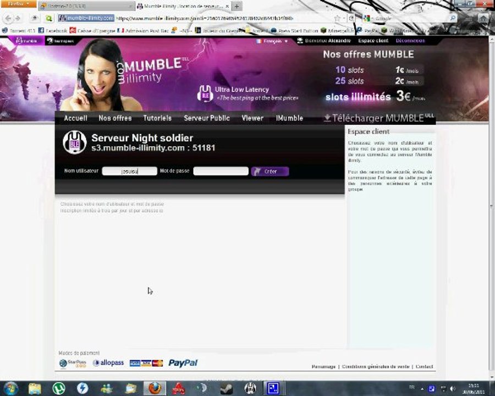Open the Français language dropdown
The height and width of the screenshot is (396, 495).
click(x=272, y=41)
